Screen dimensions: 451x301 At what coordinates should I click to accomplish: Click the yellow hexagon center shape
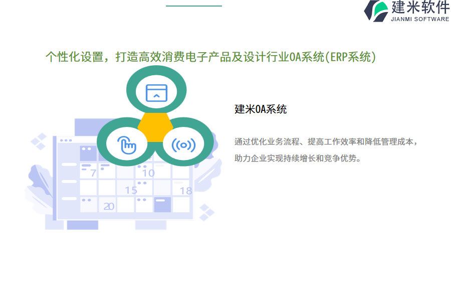(x=155, y=127)
